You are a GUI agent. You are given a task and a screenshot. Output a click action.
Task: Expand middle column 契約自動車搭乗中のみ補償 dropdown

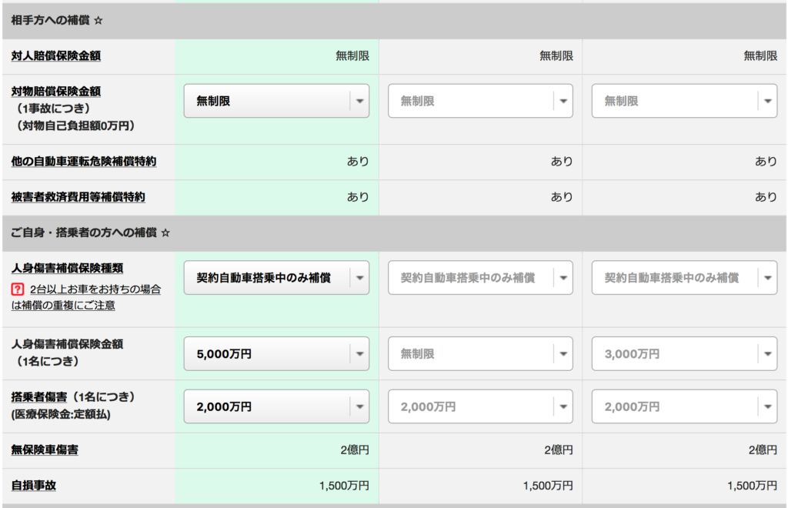point(480,278)
